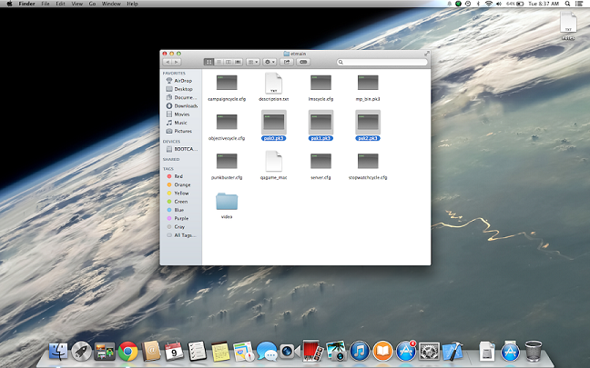Screen dimensions: 590x368
Task: Go back in Finder history
Action: click(168, 62)
